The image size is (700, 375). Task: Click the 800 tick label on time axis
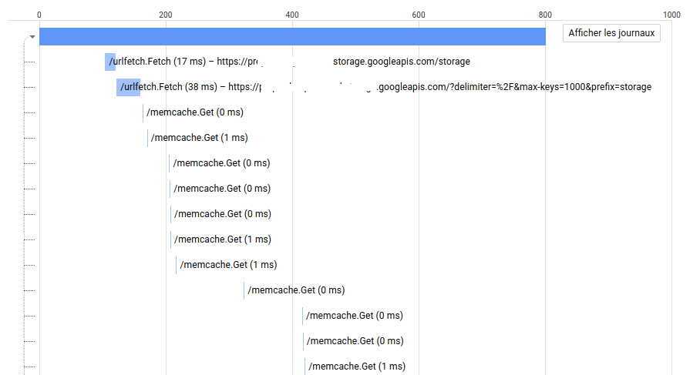[545, 15]
